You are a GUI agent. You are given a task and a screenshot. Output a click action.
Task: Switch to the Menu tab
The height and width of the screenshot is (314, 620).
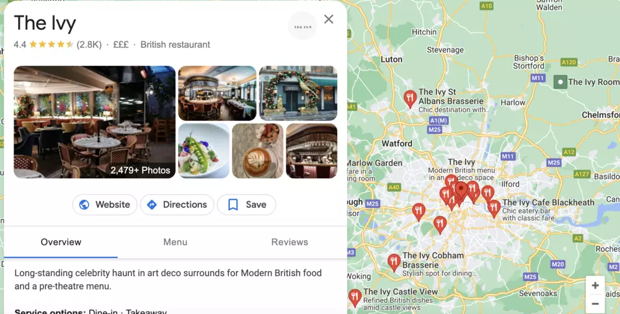[175, 242]
